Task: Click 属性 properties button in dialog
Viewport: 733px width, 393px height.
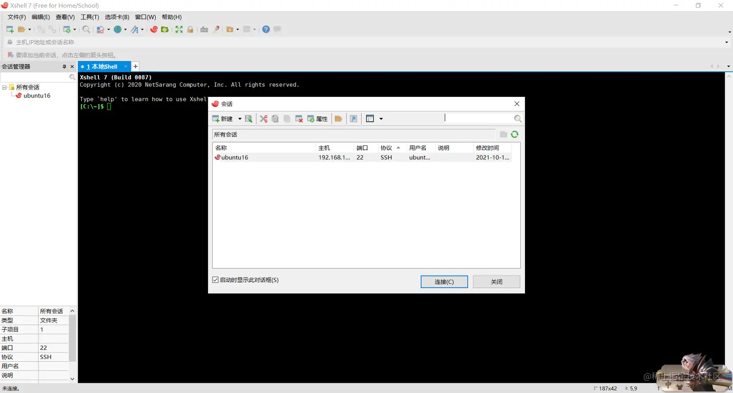Action: pos(318,119)
